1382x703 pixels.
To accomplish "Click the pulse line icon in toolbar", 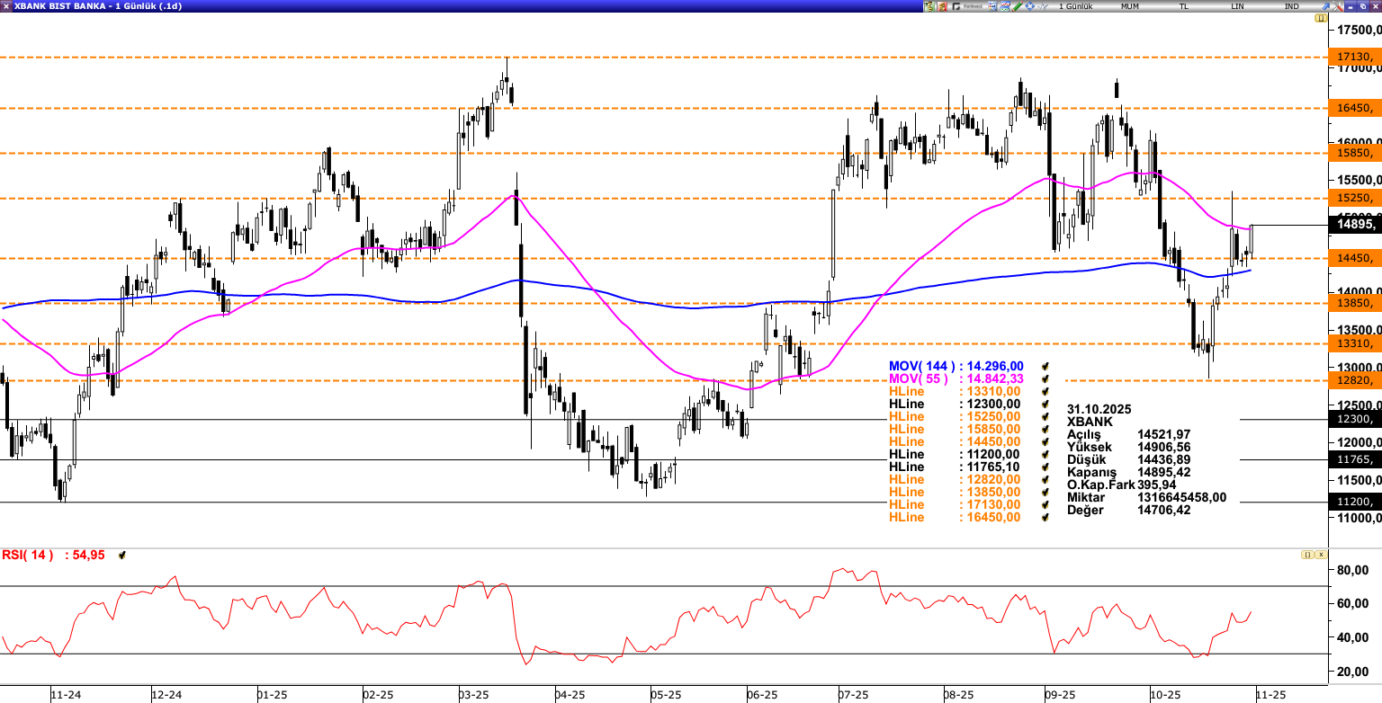I will click(x=1043, y=6).
